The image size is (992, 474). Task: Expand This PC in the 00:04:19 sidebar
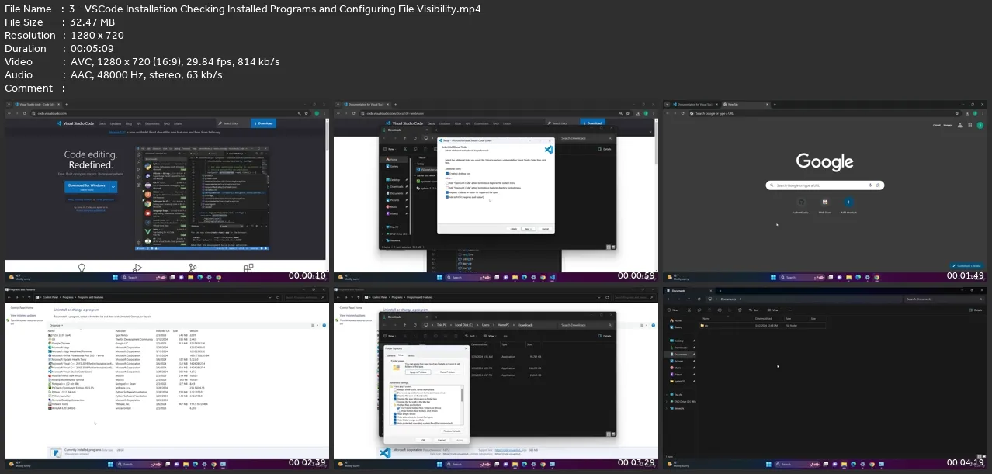click(667, 395)
